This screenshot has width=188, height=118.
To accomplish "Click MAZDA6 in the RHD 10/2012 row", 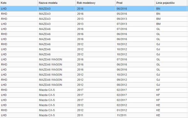I will pos(45,44).
